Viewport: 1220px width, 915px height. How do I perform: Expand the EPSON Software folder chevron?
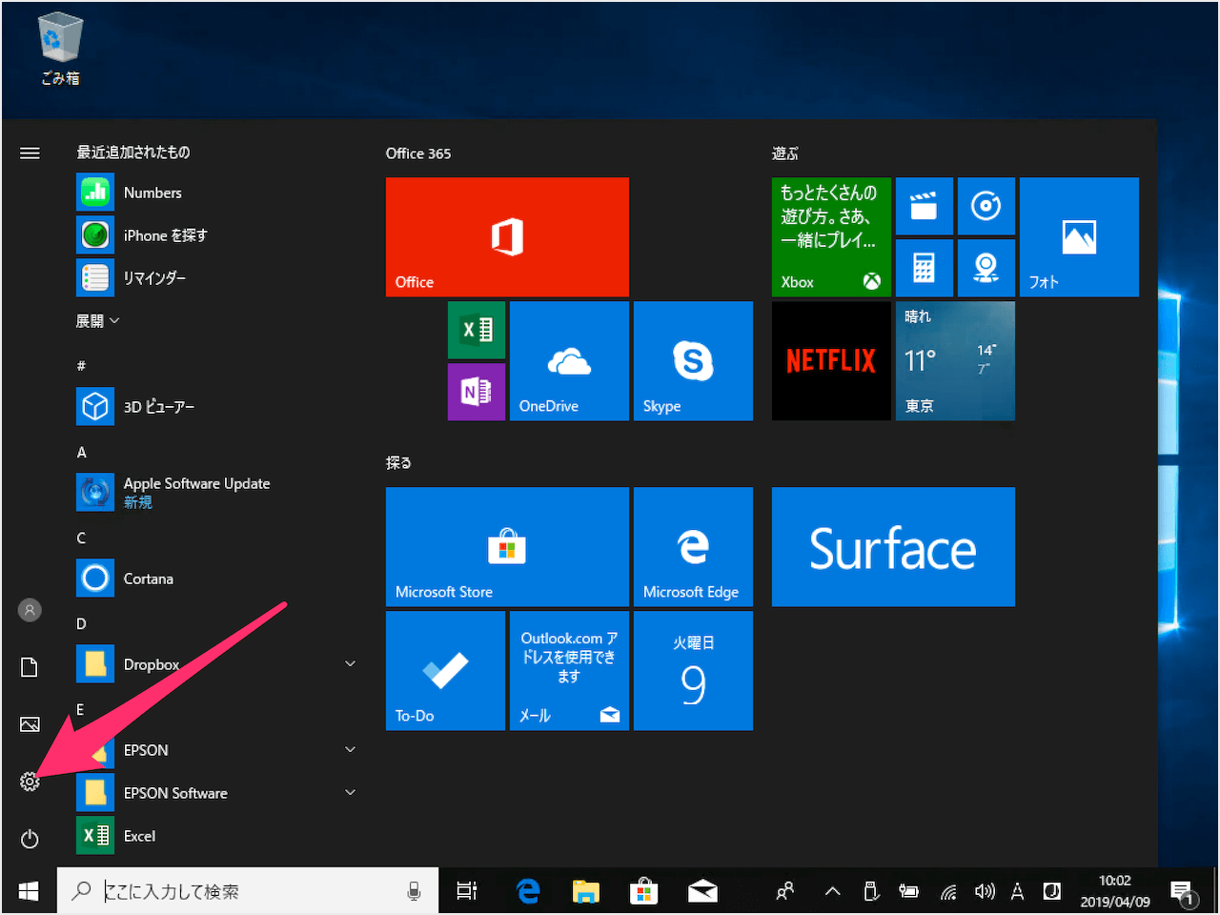click(x=350, y=792)
